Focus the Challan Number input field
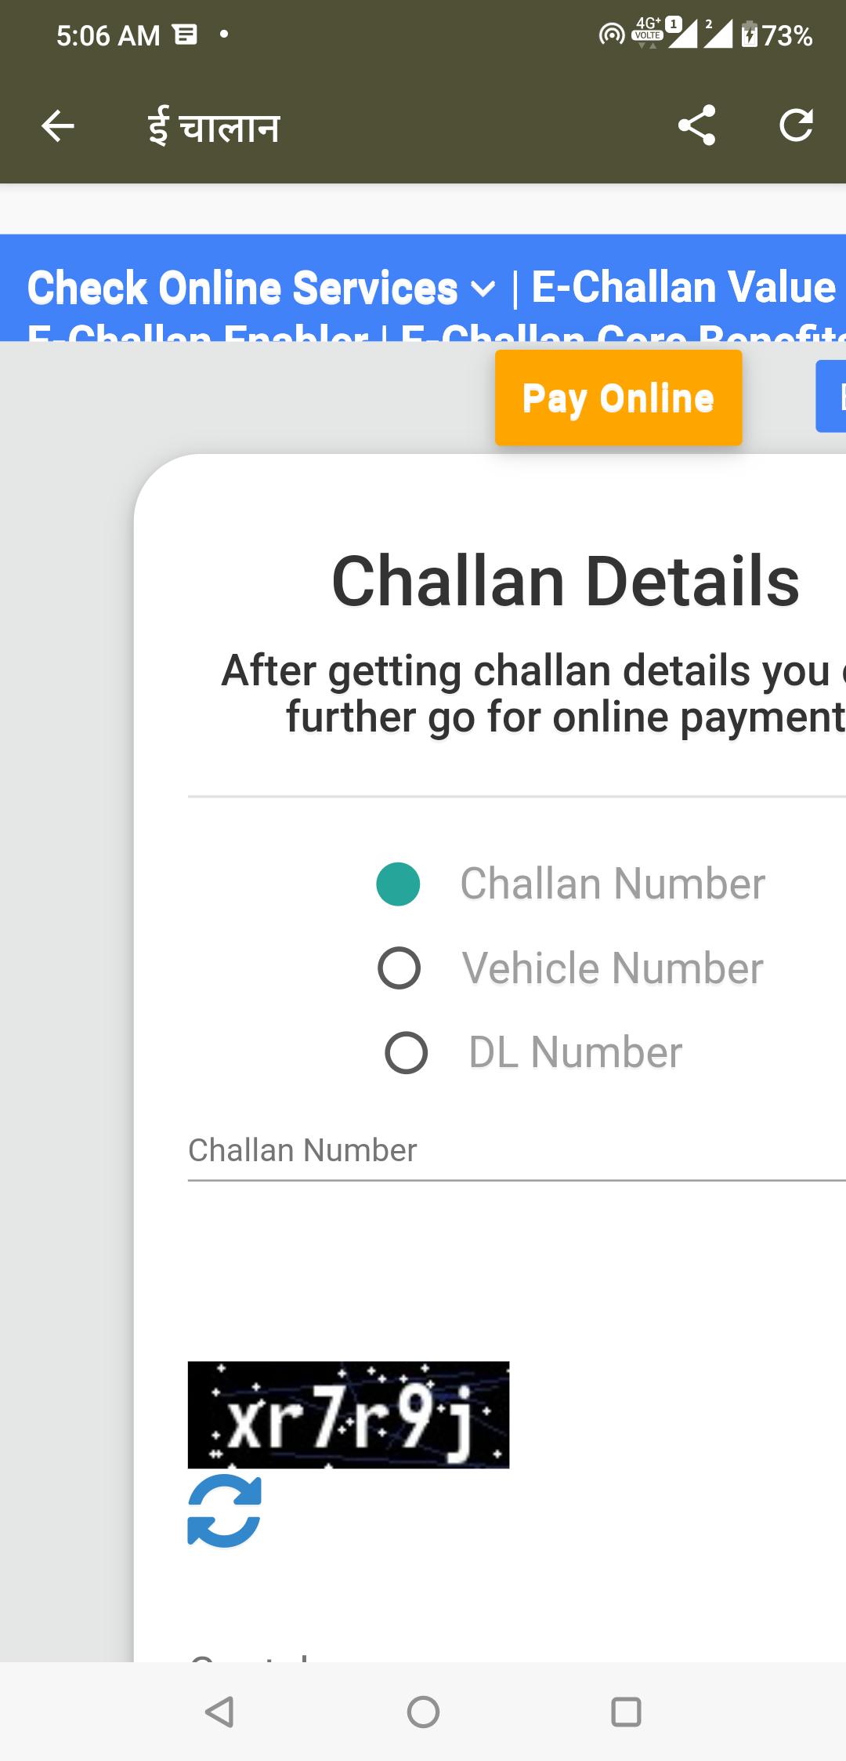This screenshot has height=1761, width=846. click(517, 1151)
